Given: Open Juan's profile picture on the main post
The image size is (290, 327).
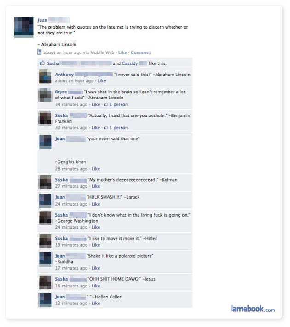Looking at the screenshot, I should 24,27.
